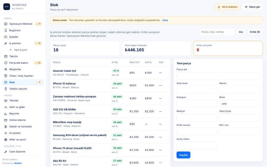Click the Şubeler building icon
Image resolution: width=267 pixels, height=167 pixels.
coord(6,37)
